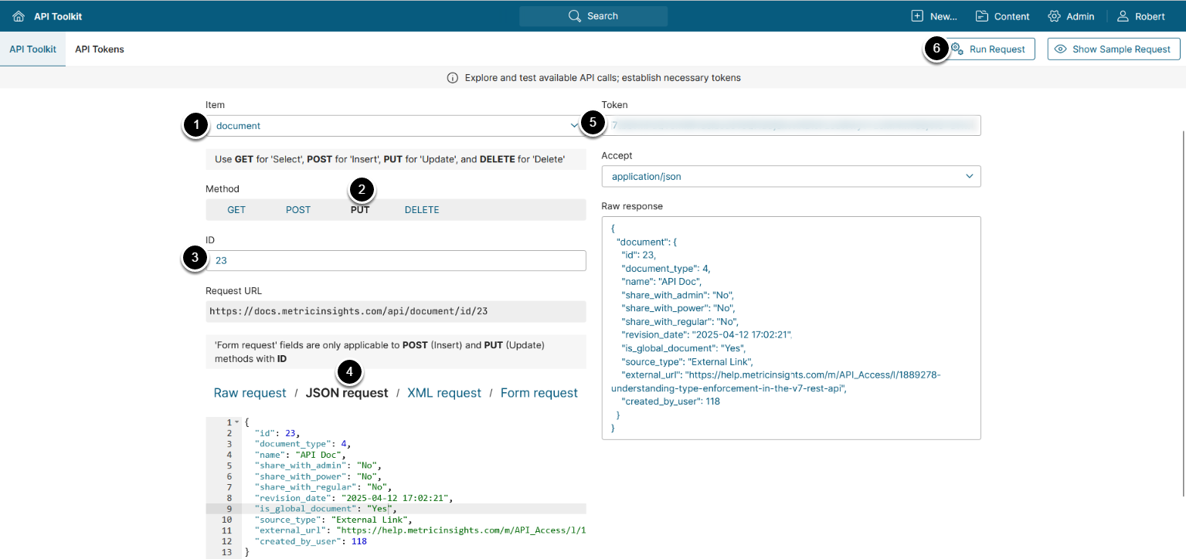Open Admin gear icon
The height and width of the screenshot is (559, 1186).
coord(1054,16)
